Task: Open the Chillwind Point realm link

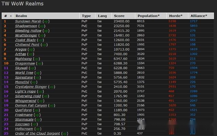Action: click(27, 44)
